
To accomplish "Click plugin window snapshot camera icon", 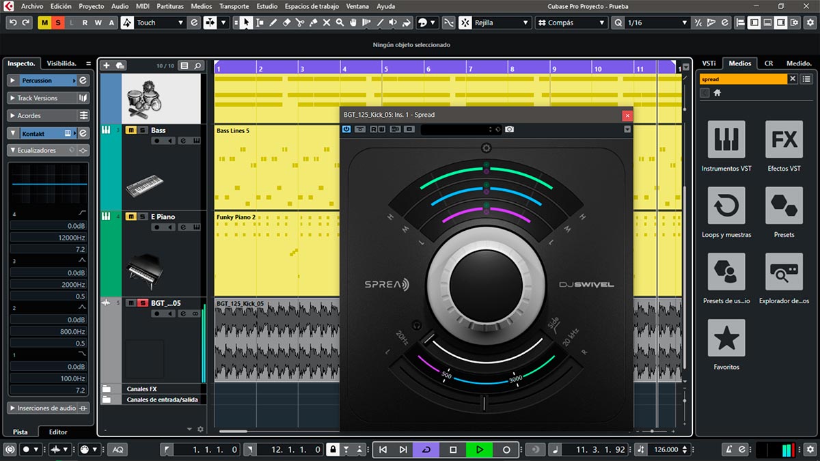I will 510,129.
